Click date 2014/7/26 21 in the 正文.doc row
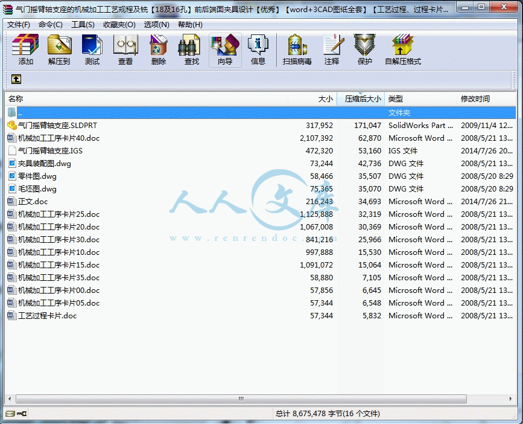This screenshot has height=424, width=523. point(487,202)
